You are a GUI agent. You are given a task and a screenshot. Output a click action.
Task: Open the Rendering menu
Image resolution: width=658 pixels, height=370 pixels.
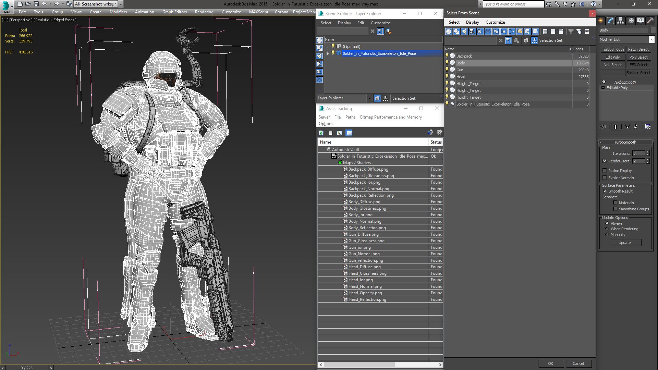(x=204, y=12)
